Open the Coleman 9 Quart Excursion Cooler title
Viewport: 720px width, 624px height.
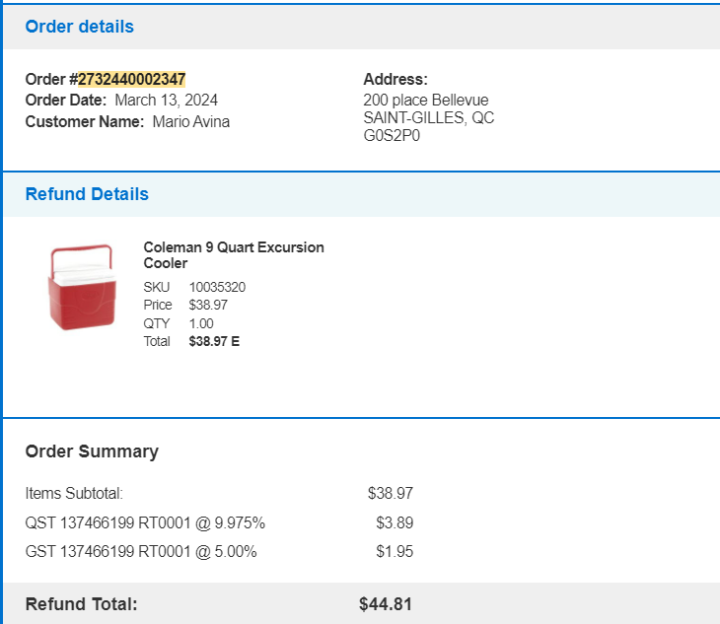click(234, 255)
